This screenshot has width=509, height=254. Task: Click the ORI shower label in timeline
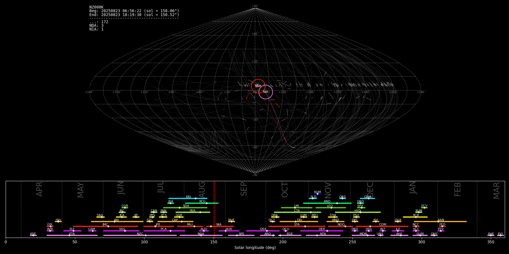pyautogui.click(x=299, y=220)
